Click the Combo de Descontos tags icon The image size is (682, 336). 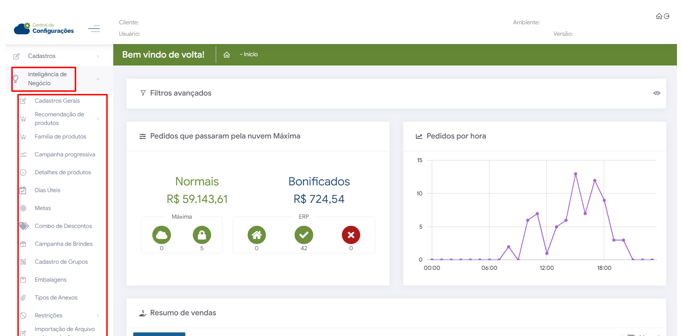point(24,226)
